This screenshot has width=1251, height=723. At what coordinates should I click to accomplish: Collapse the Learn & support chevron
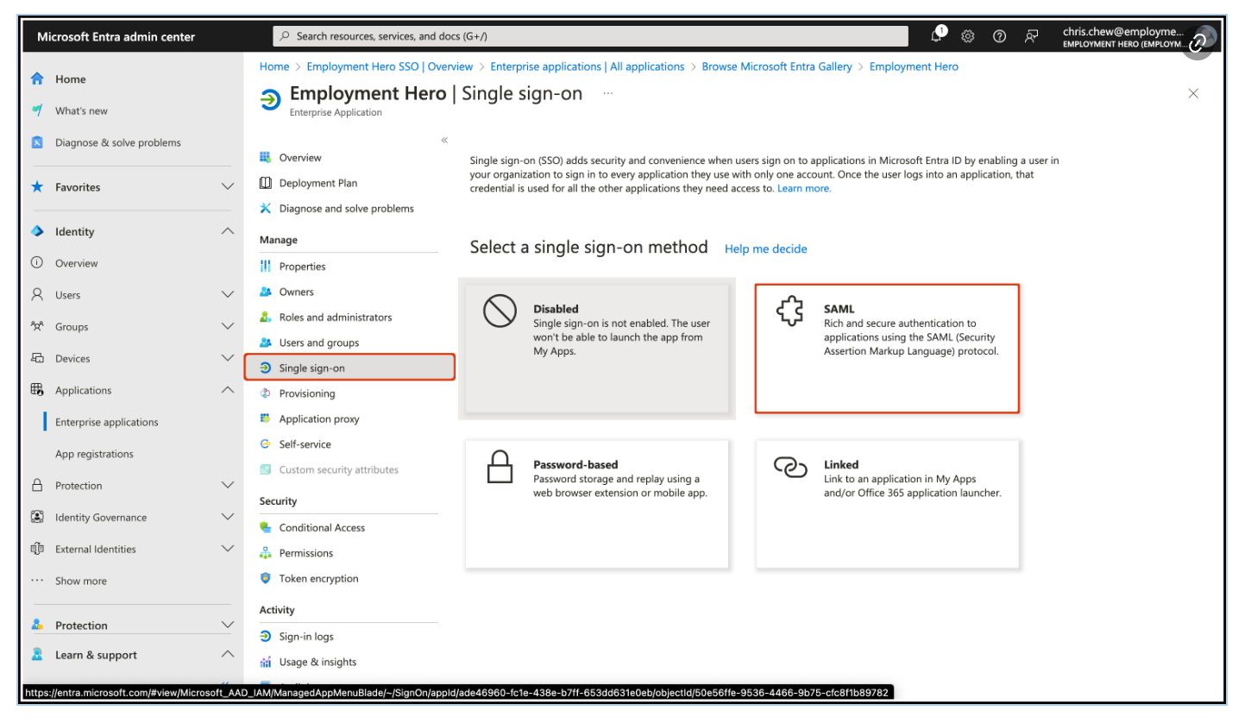(228, 655)
